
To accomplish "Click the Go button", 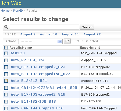I will coord(67,41).
